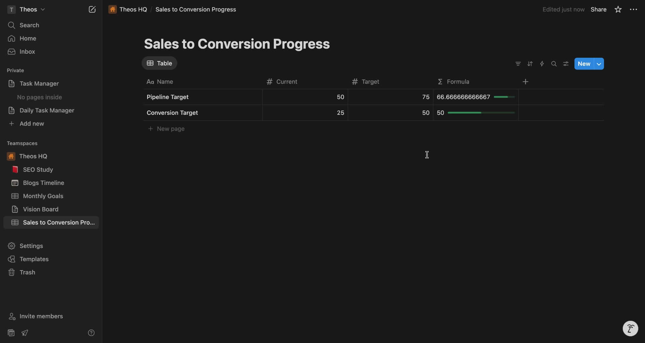Compose a new page from the sidebar icon
Screen dimensions: 645x343
92,9
